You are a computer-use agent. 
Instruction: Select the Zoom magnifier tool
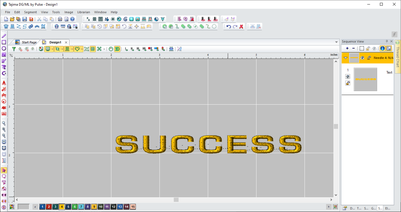4,123
